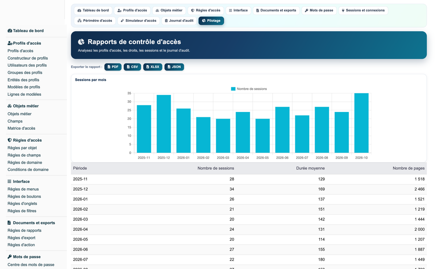Image resolution: width=435 pixels, height=269 pixels.
Task: Open the Utilisateurs des profils link
Action: click(x=27, y=65)
